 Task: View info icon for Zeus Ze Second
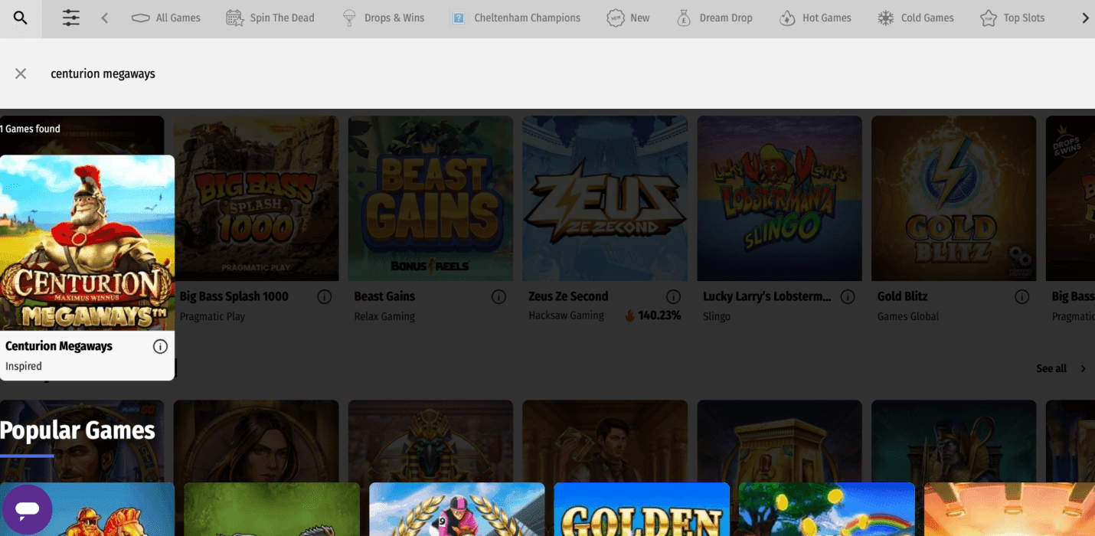pyautogui.click(x=673, y=297)
